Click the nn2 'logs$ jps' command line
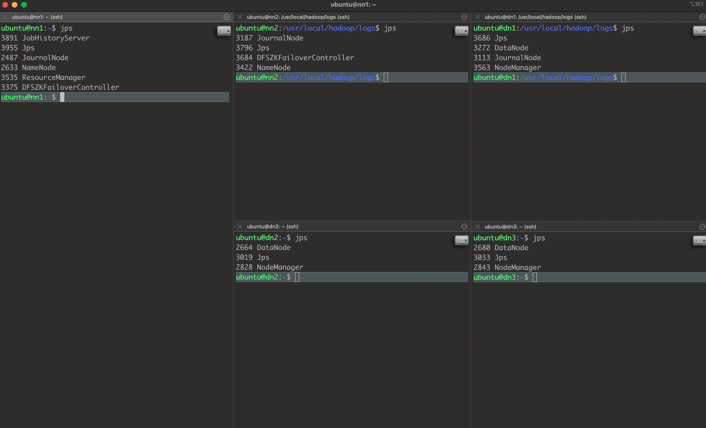706x428 pixels. coord(316,28)
